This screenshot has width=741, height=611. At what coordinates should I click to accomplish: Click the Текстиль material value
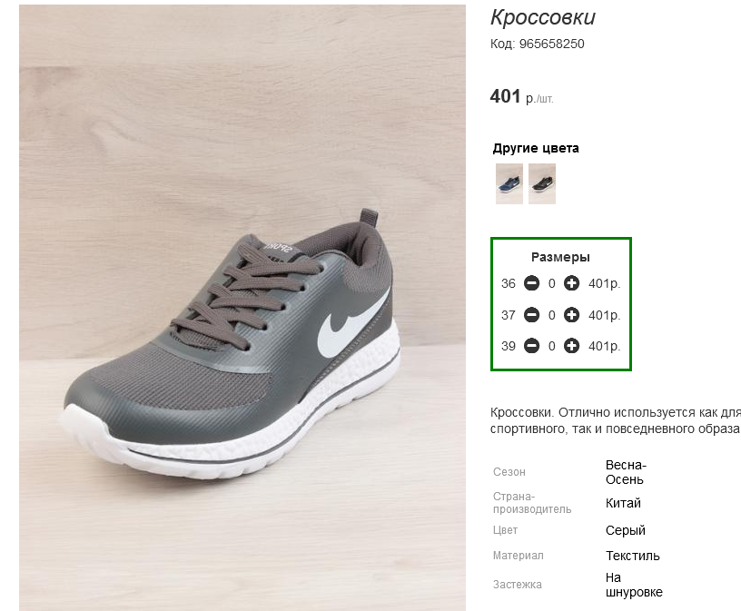pos(632,556)
